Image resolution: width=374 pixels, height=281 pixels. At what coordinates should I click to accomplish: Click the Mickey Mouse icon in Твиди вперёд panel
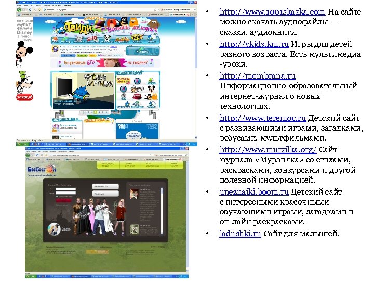[x=151, y=89]
